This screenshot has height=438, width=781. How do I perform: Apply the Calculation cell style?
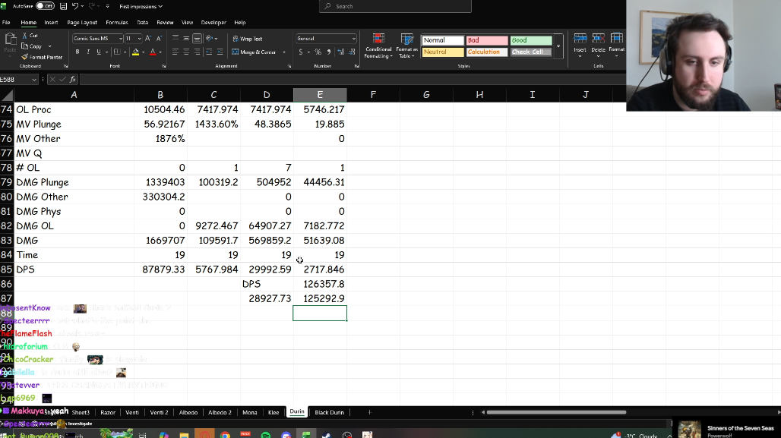487,52
